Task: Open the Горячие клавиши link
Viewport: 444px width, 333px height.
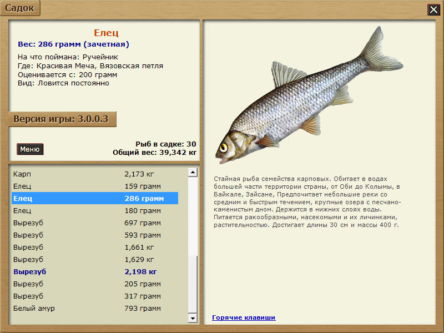Action: pyautogui.click(x=244, y=317)
